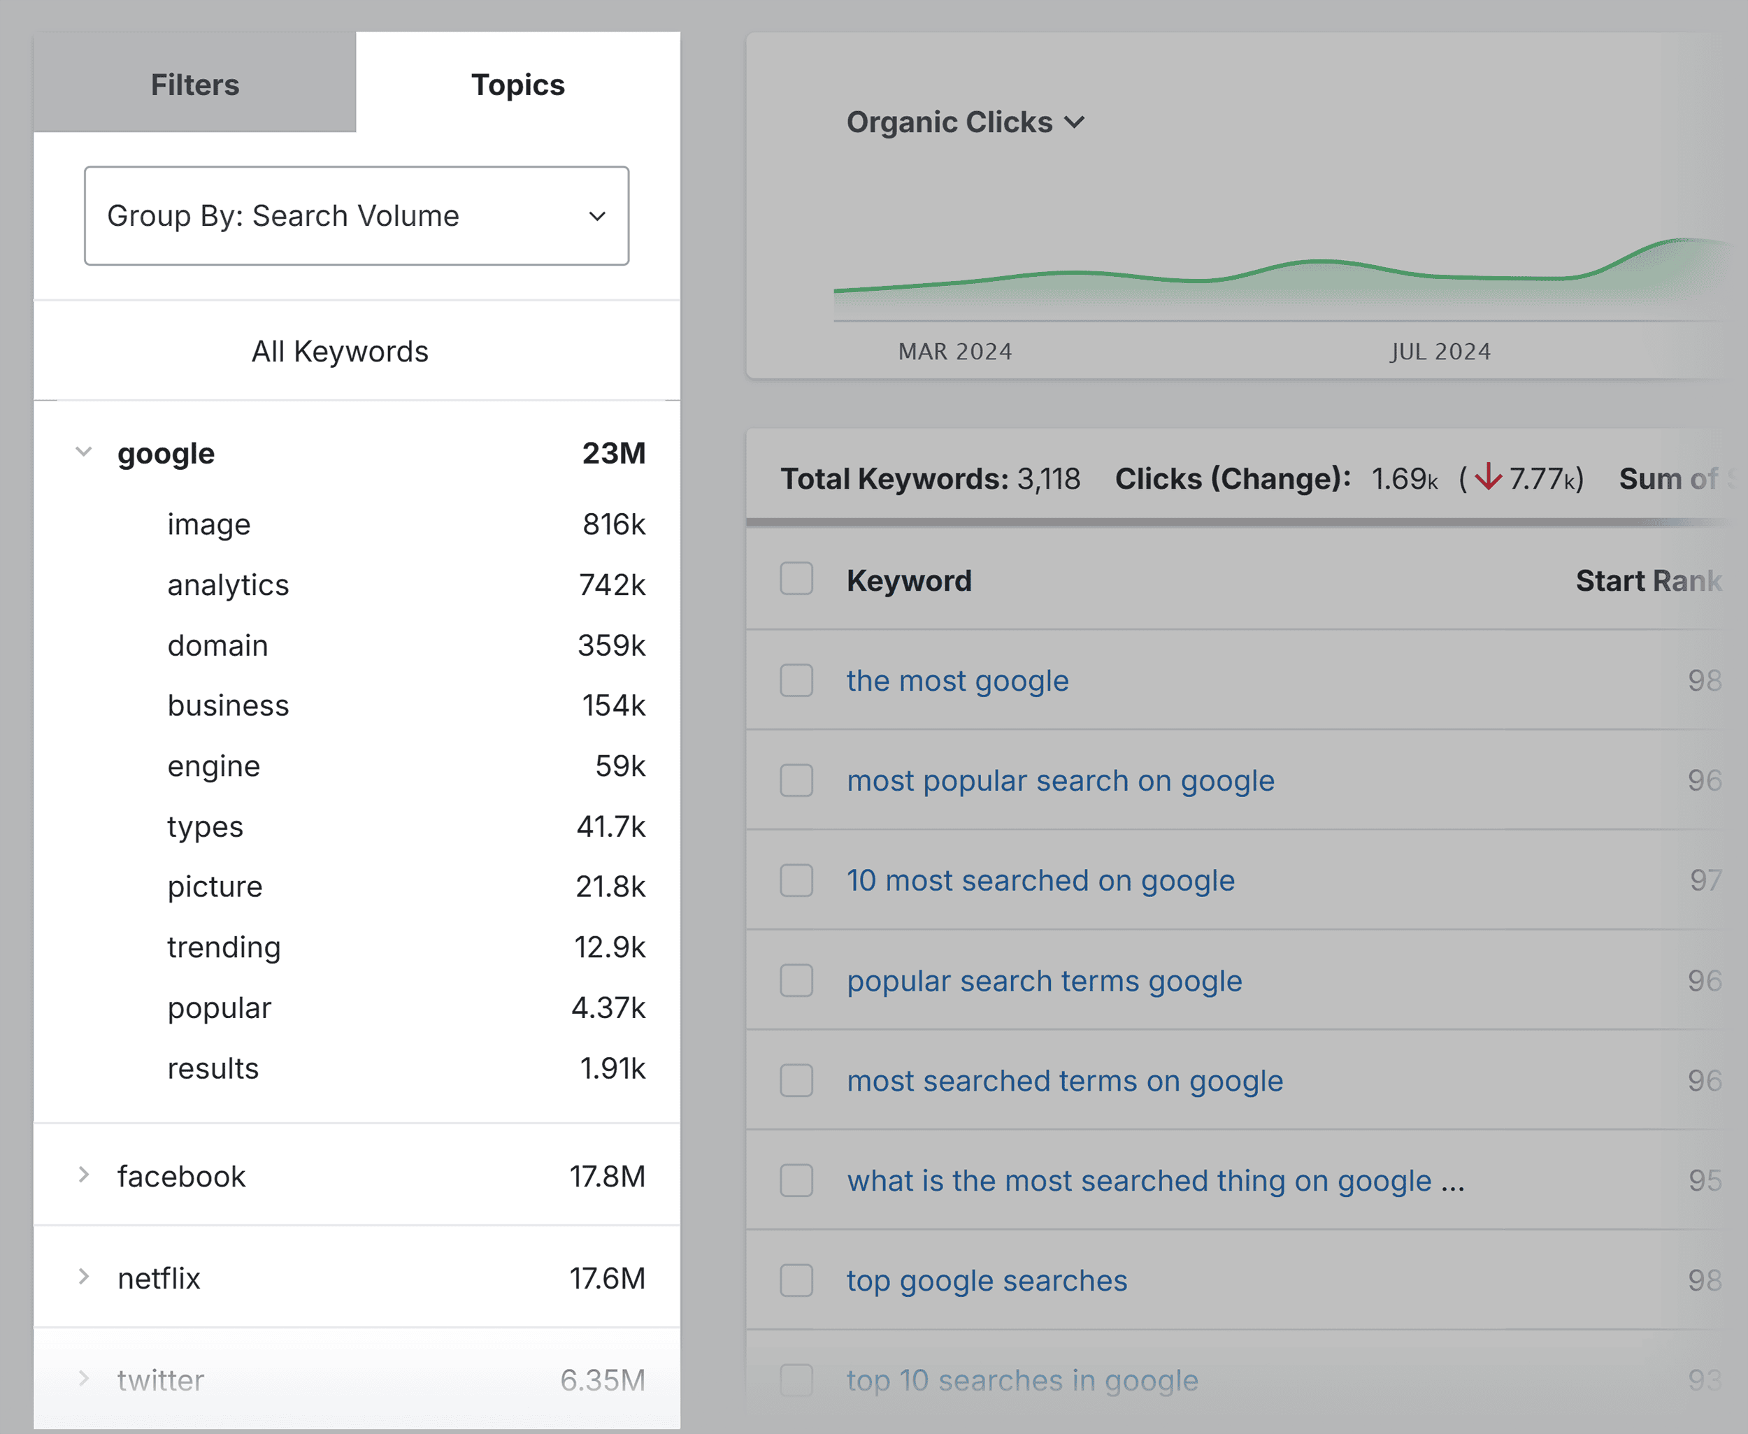This screenshot has height=1434, width=1748.
Task: Open the keyword 'popular search terms google'
Action: [1044, 982]
